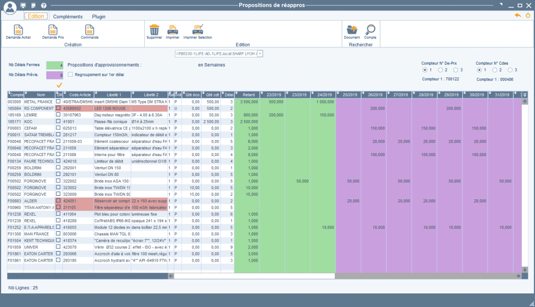The width and height of the screenshot is (535, 307).
Task: Click the help question mark icon
Action: [x=44, y=5]
